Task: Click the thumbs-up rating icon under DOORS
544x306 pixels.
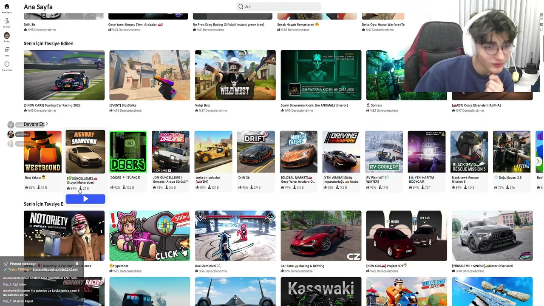Action: [x=111, y=187]
